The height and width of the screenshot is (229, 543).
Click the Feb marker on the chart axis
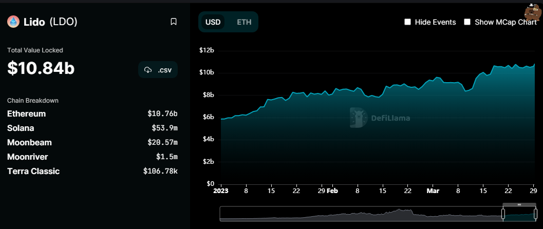tap(332, 191)
